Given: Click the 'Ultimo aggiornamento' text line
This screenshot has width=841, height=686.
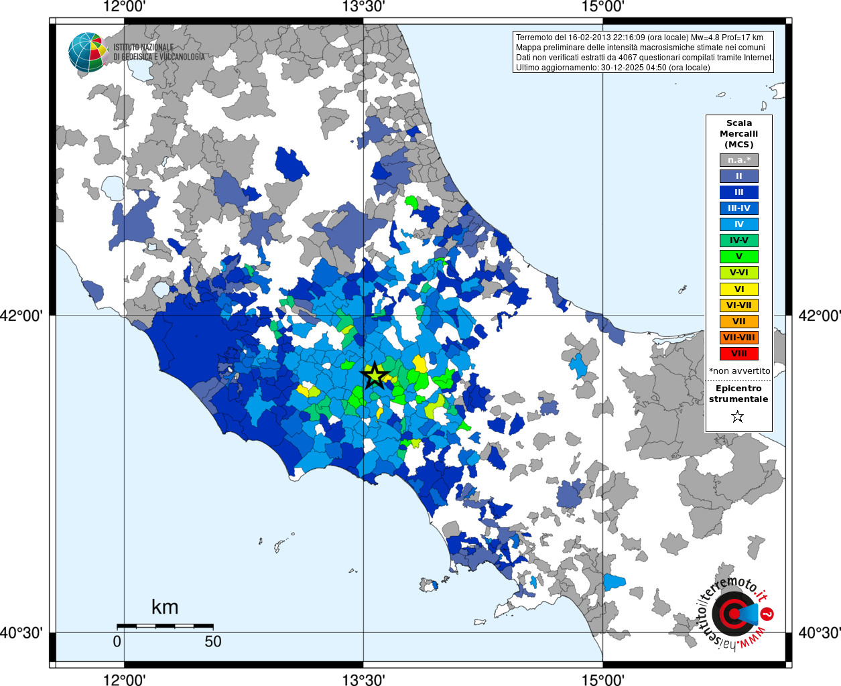Looking at the screenshot, I should click(612, 68).
